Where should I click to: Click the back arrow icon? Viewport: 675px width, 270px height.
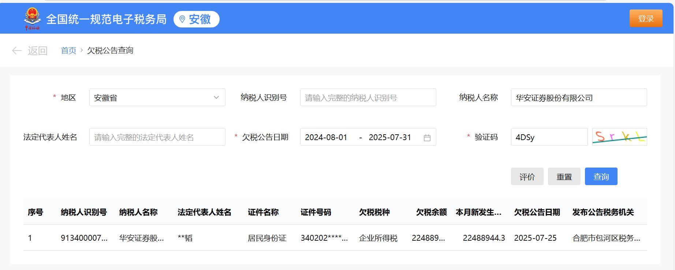click(x=17, y=50)
